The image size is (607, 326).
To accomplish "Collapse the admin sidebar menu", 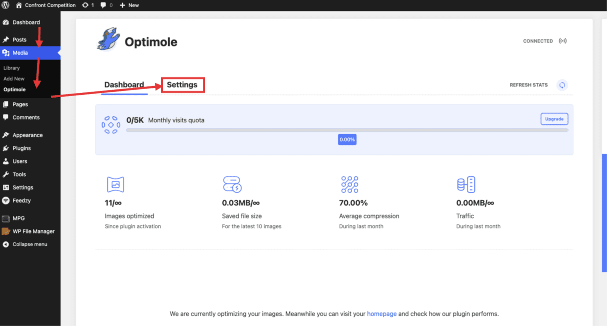I will click(29, 244).
